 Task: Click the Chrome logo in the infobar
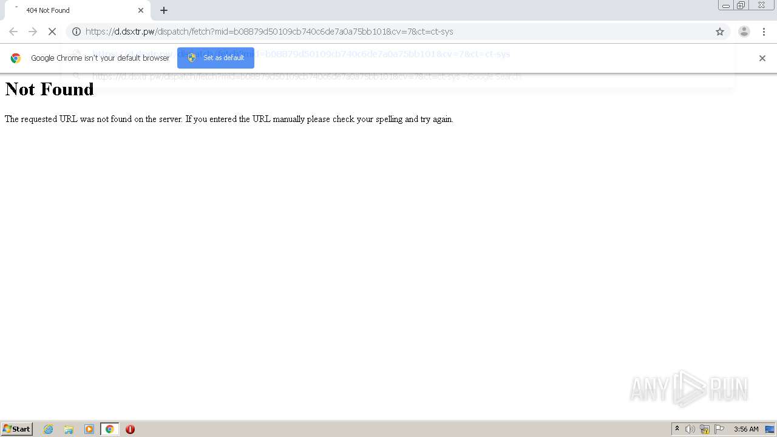click(x=16, y=58)
